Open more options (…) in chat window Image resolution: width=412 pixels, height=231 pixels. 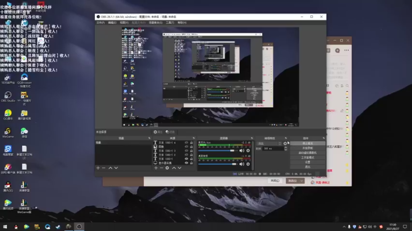click(x=347, y=50)
